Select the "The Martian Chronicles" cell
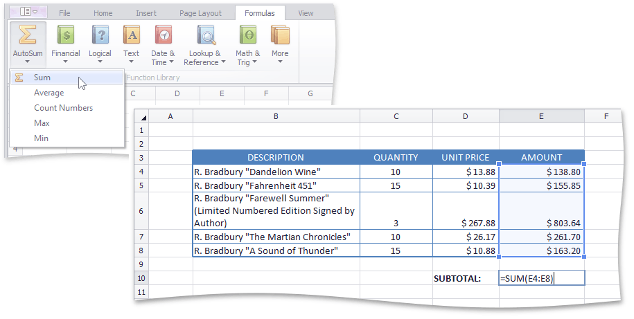Screen dimensions: 634x319 click(x=276, y=237)
